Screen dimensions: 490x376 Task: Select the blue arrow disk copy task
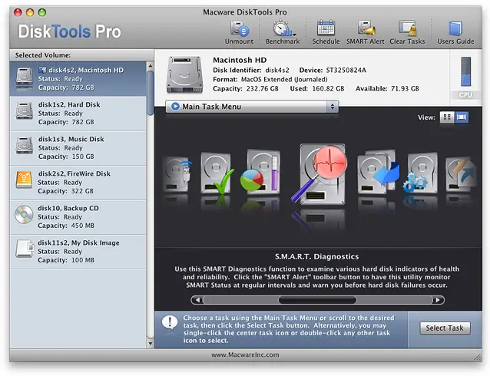point(378,172)
